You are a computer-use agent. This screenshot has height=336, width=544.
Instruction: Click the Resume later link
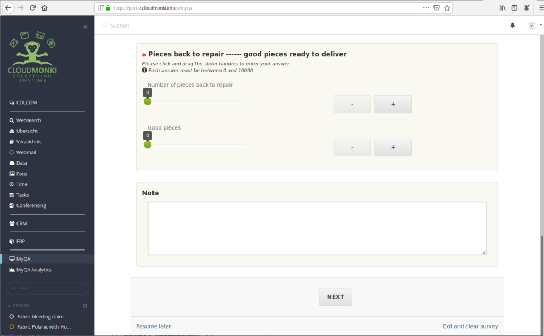tap(154, 326)
